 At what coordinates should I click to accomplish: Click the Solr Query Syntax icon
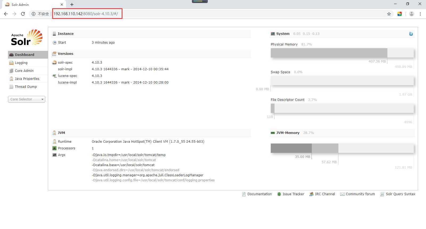(382, 194)
